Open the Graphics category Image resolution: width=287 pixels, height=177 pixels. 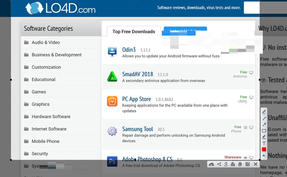40,104
